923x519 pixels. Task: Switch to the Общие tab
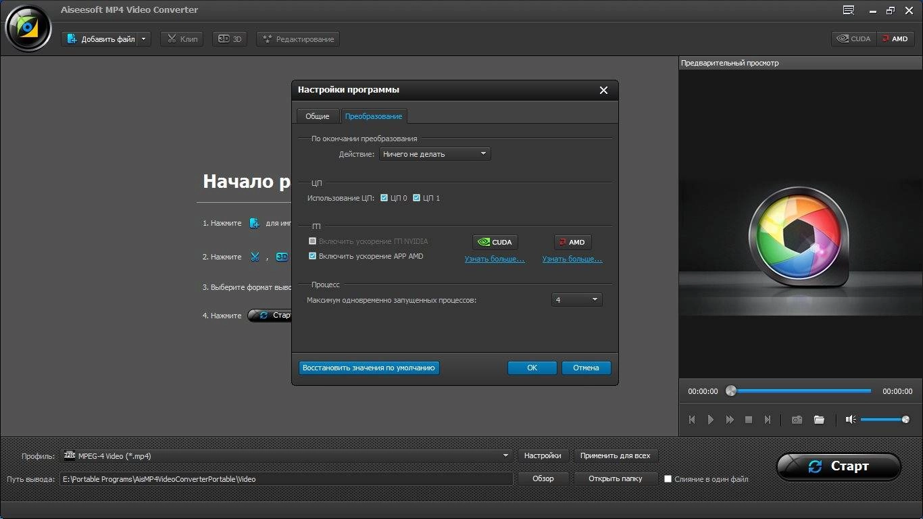coord(318,116)
